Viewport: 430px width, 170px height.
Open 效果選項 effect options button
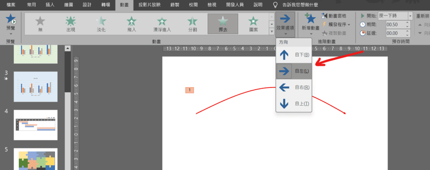[x=286, y=25]
